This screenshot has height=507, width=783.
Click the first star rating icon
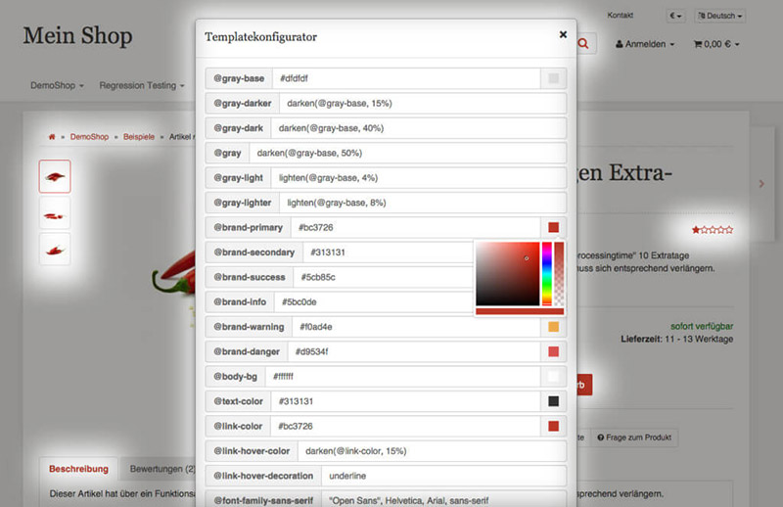coord(696,229)
